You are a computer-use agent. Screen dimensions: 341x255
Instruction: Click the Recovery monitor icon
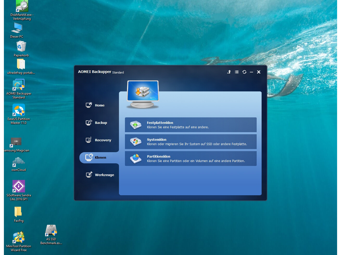pos(89,140)
